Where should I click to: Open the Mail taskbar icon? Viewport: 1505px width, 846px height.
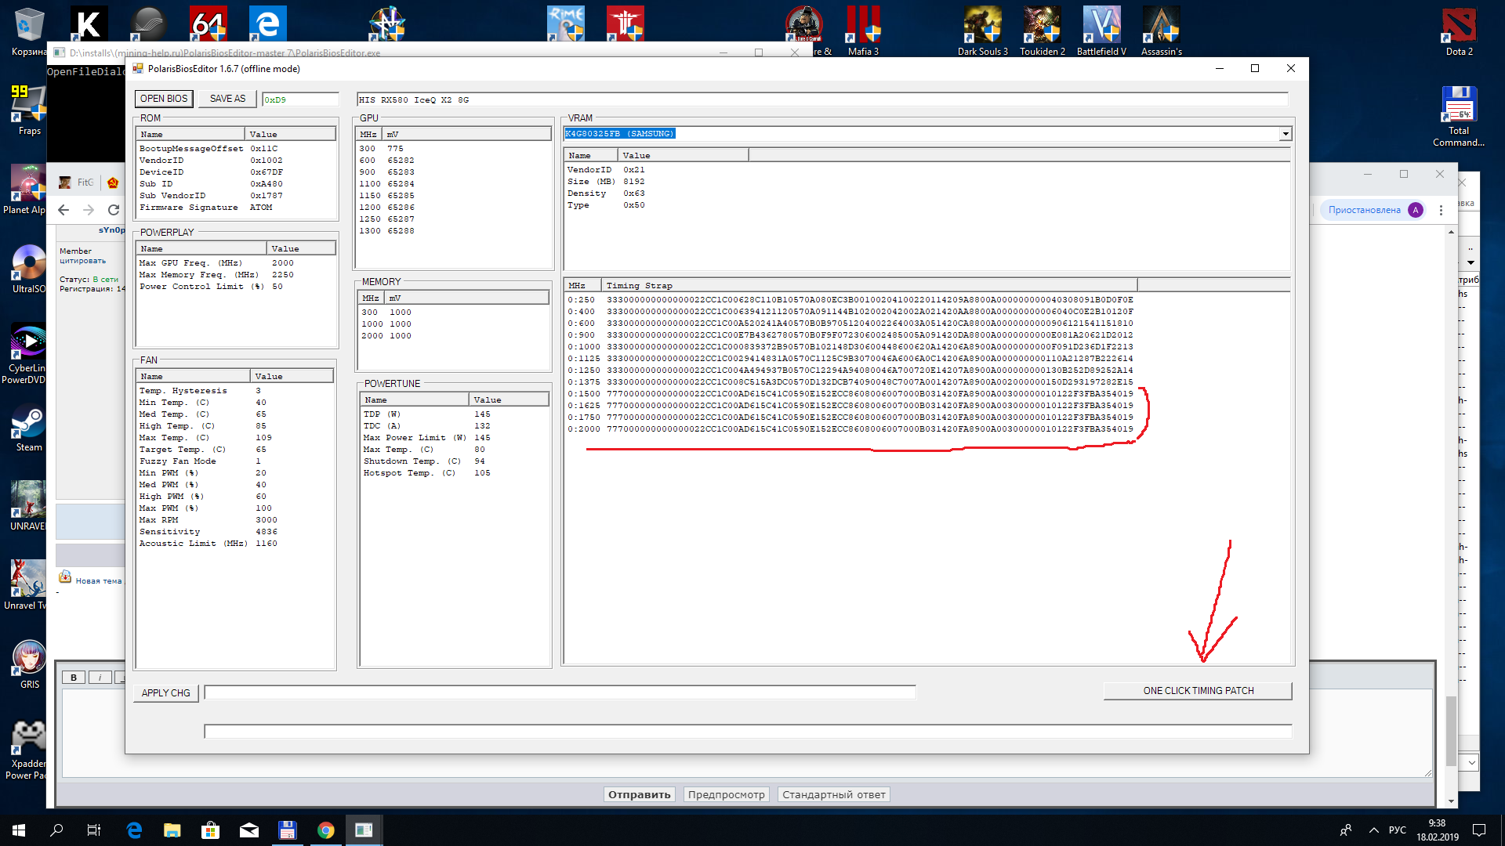tap(249, 830)
